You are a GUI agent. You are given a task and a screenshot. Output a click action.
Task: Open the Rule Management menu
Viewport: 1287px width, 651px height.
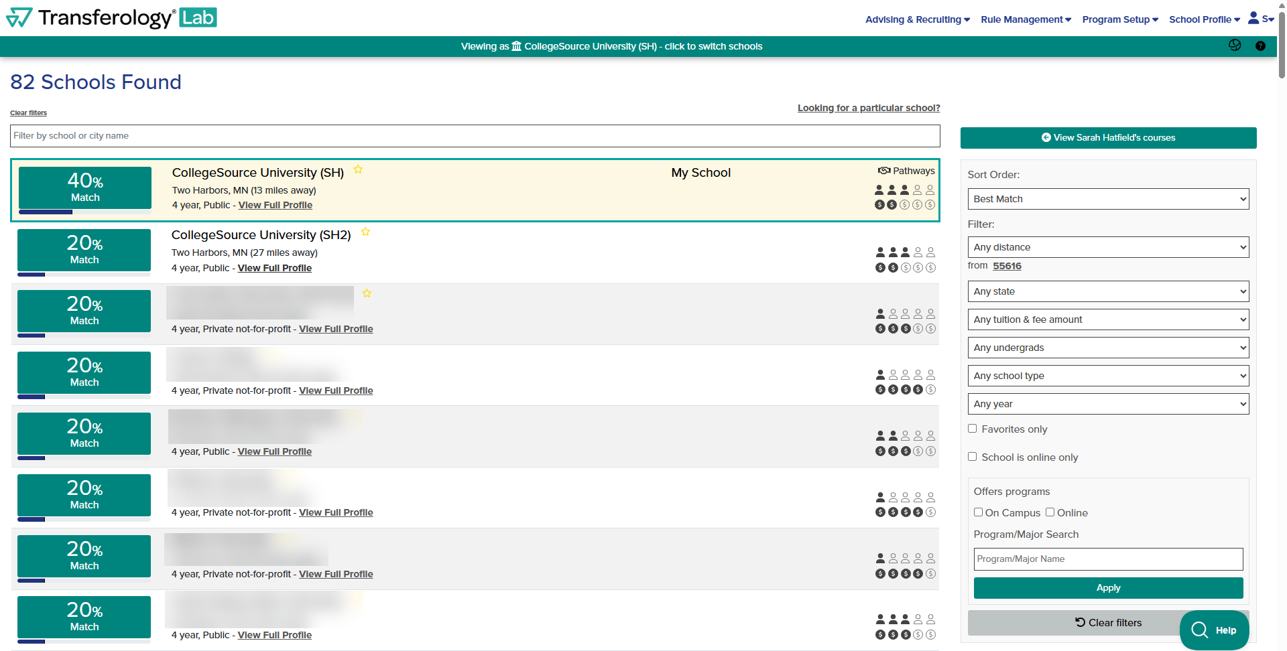1026,19
